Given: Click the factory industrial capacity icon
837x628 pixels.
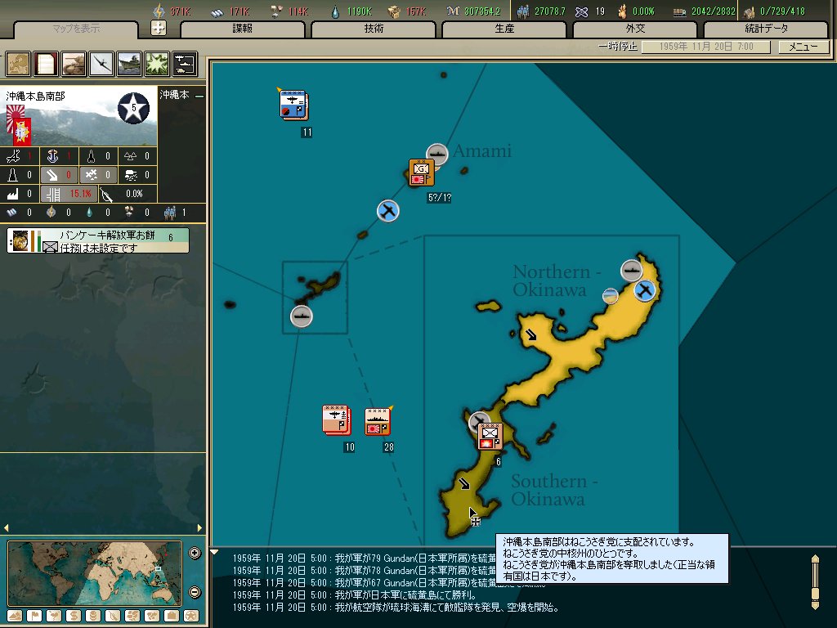Looking at the screenshot, I should pos(13,193).
